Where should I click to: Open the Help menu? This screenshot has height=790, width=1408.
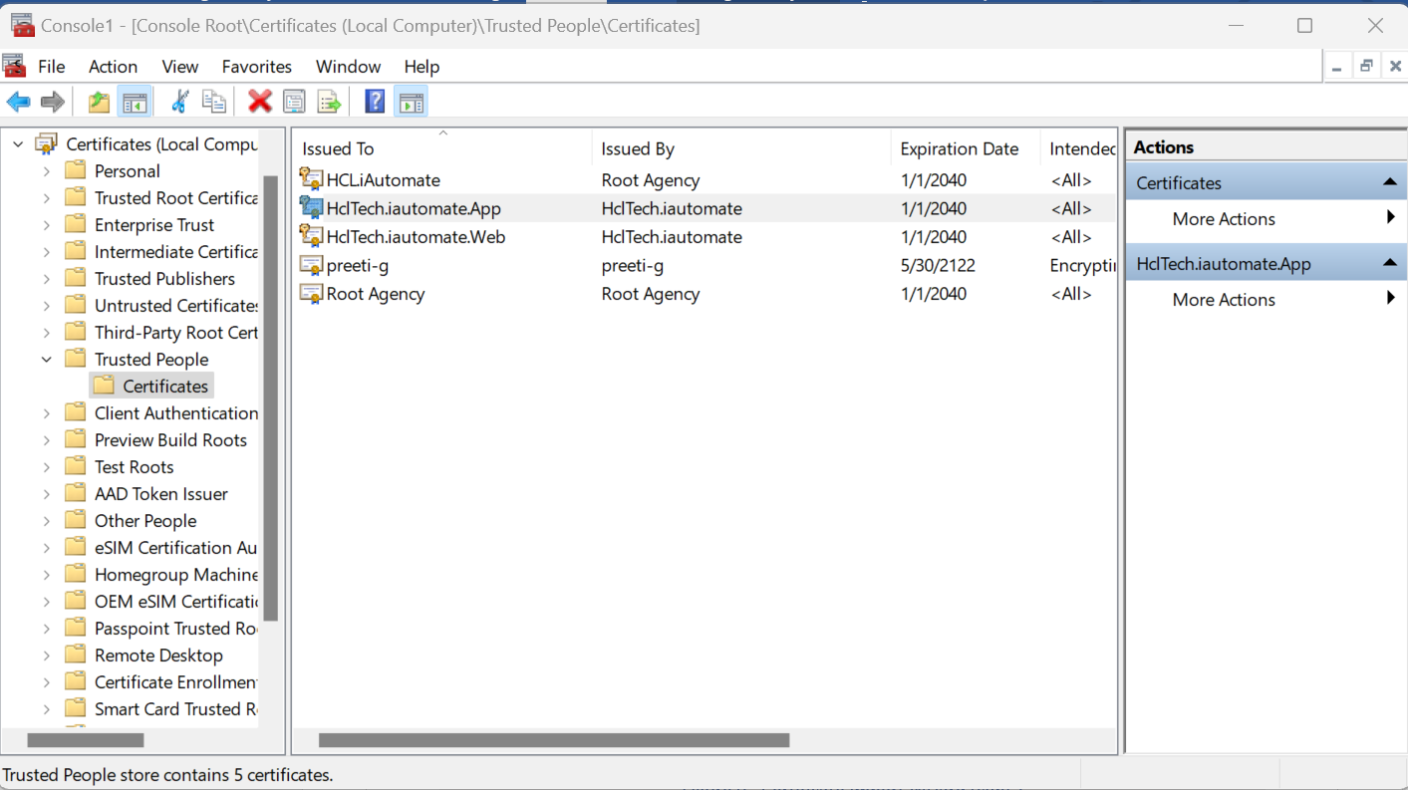(x=422, y=67)
